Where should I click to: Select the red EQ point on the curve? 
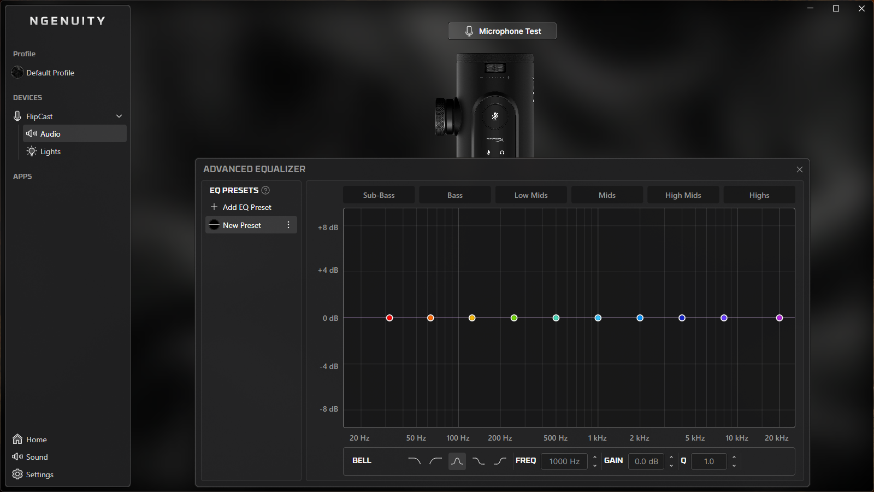click(x=389, y=318)
